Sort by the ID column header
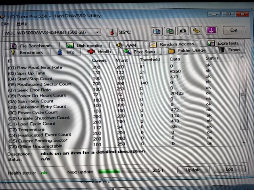Viewport: 254px width, 190px height. 10,61
